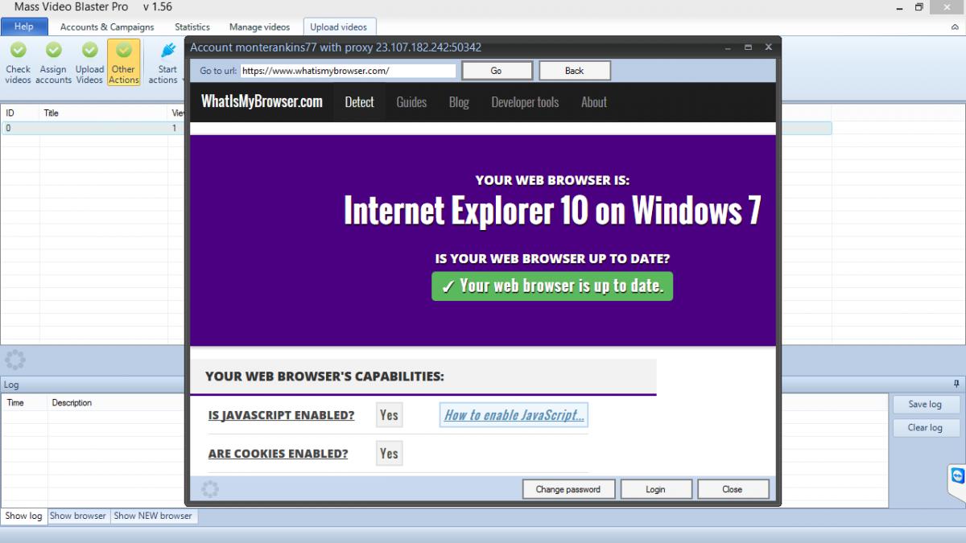
Task: Open the Guides navigation item
Action: 411,102
